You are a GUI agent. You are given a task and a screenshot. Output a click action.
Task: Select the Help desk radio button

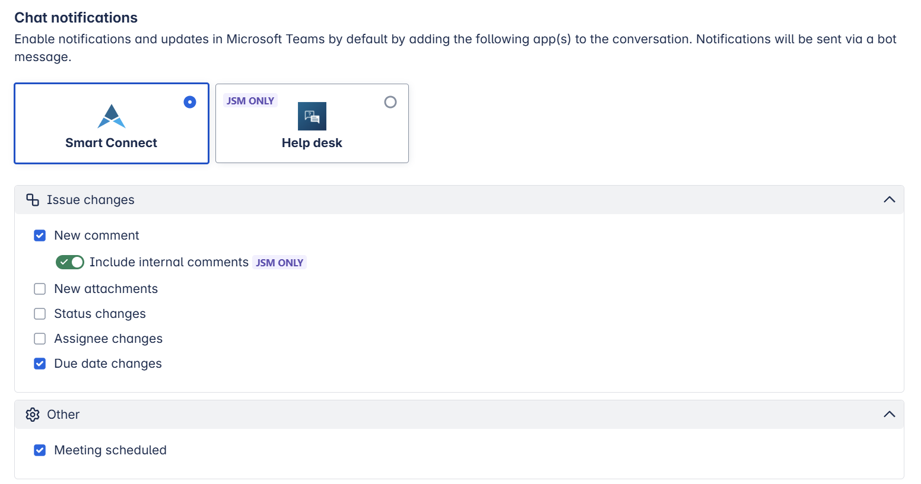(390, 102)
